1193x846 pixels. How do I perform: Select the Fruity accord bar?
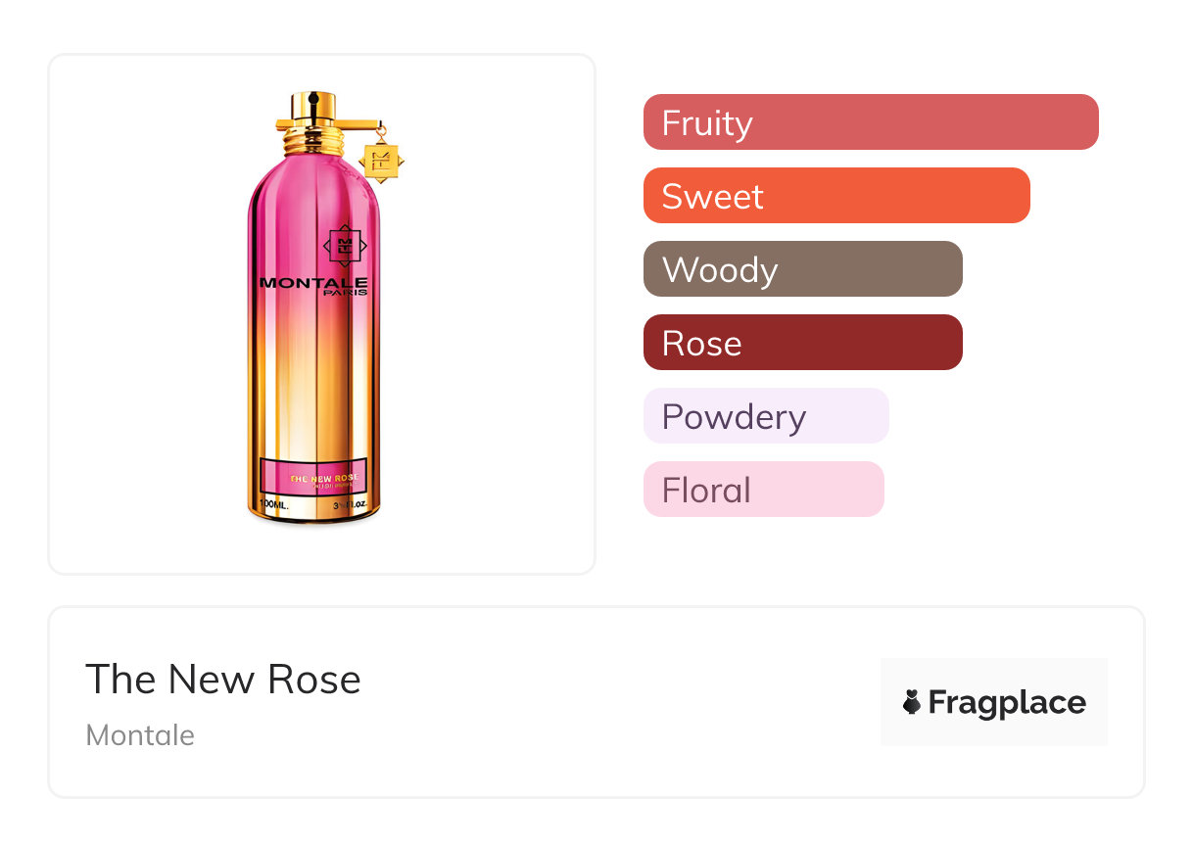click(871, 122)
